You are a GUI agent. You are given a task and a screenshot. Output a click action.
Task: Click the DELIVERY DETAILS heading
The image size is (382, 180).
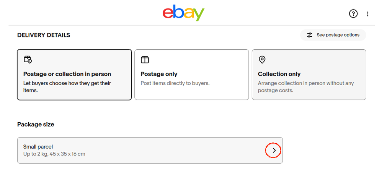44,35
